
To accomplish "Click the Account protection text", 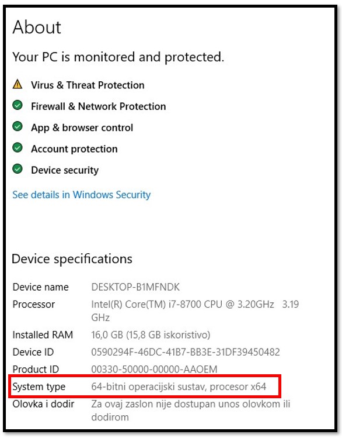I will click(74, 149).
